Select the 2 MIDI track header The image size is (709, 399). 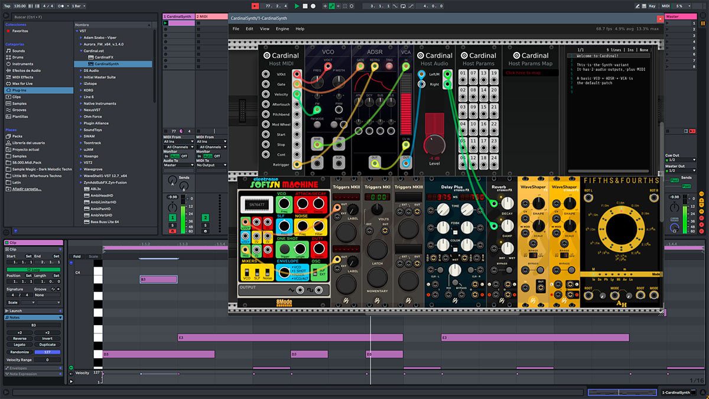click(212, 16)
